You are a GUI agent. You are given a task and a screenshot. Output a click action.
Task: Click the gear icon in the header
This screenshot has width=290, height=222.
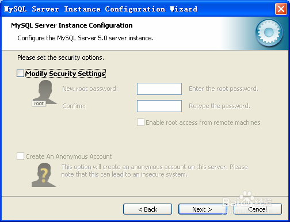point(269,33)
